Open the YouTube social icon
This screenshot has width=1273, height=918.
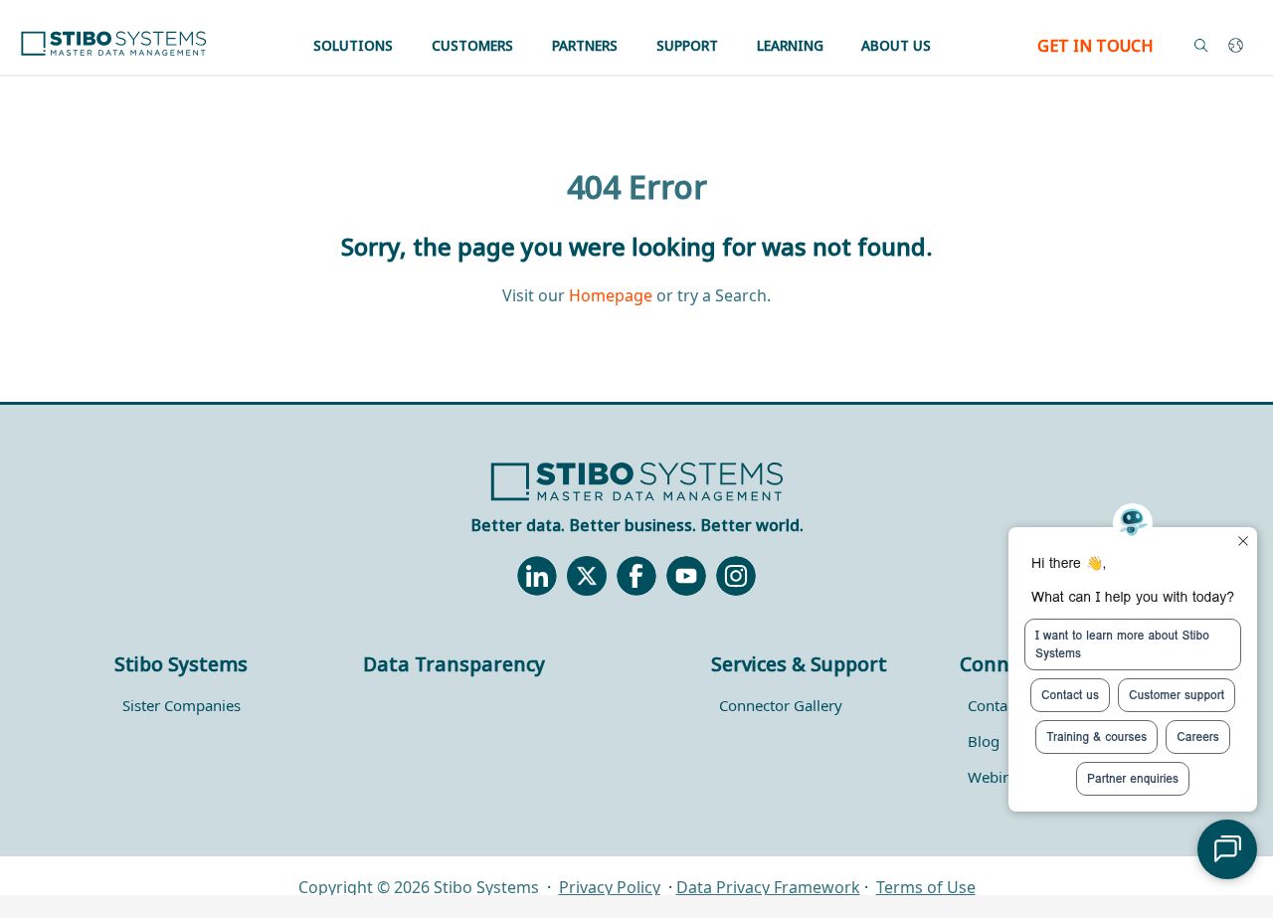[686, 576]
